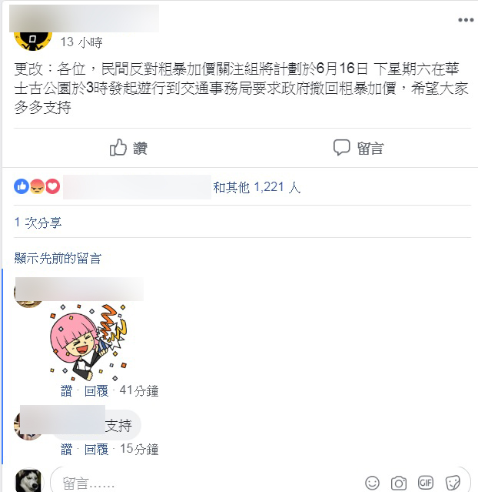Open the blue Like reaction icon list
478x492 pixels.
click(x=22, y=186)
